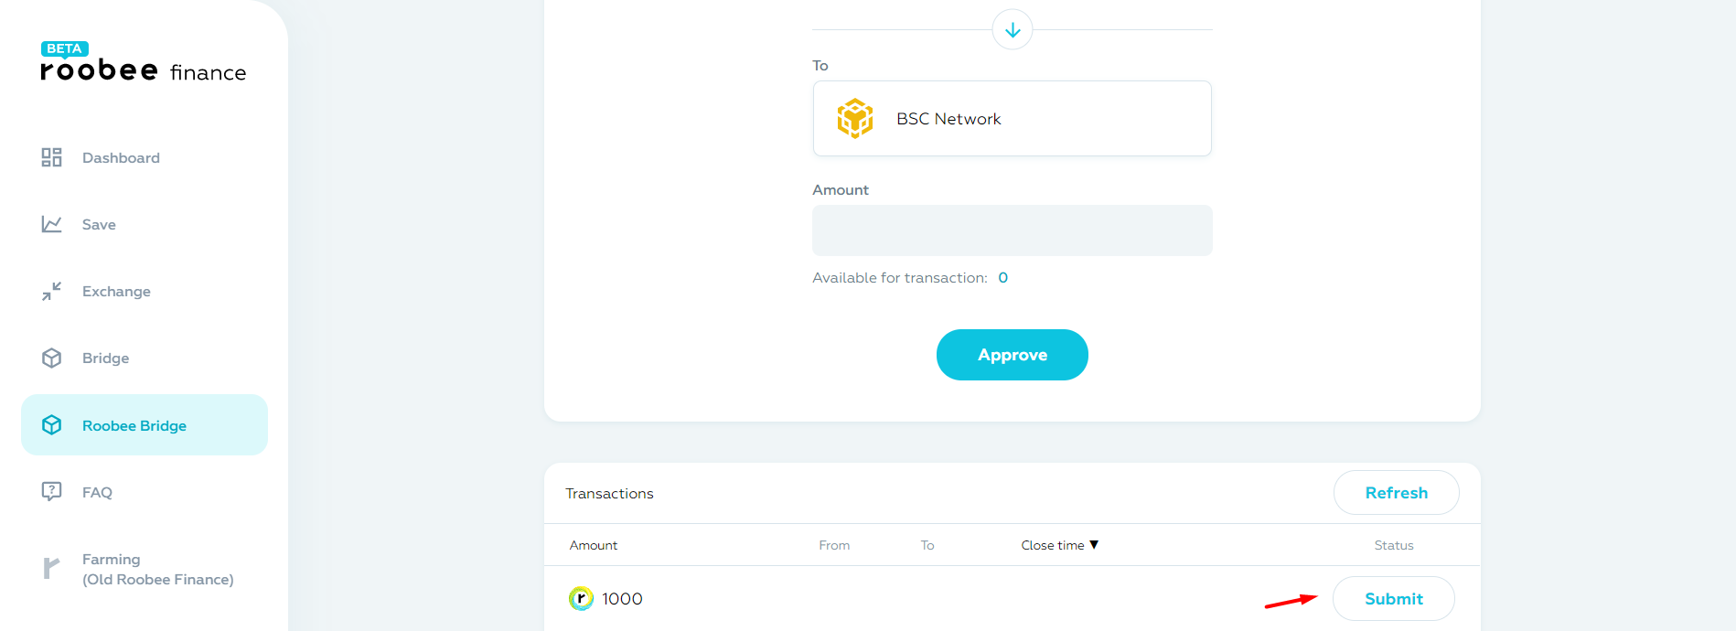Click the Roobee Bridge cube icon
The image size is (1736, 631).
[x=51, y=425]
